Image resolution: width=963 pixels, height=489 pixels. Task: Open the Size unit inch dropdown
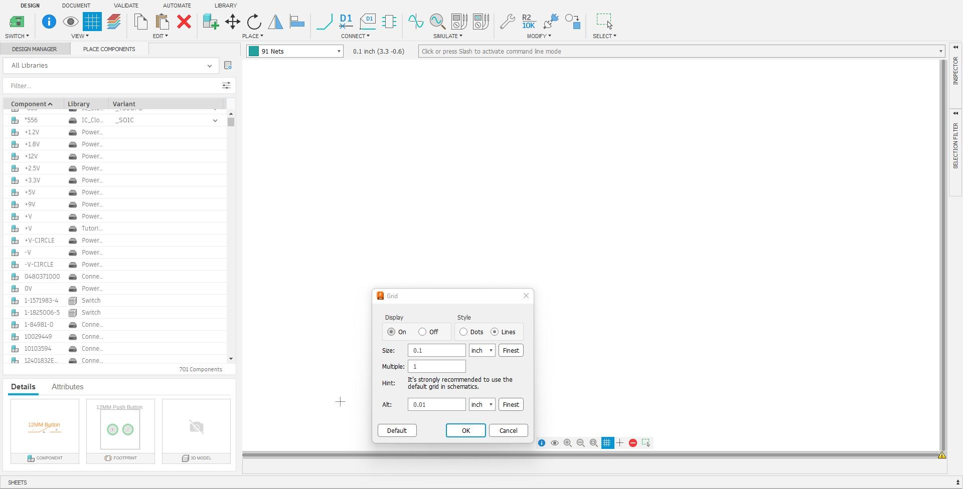point(482,350)
